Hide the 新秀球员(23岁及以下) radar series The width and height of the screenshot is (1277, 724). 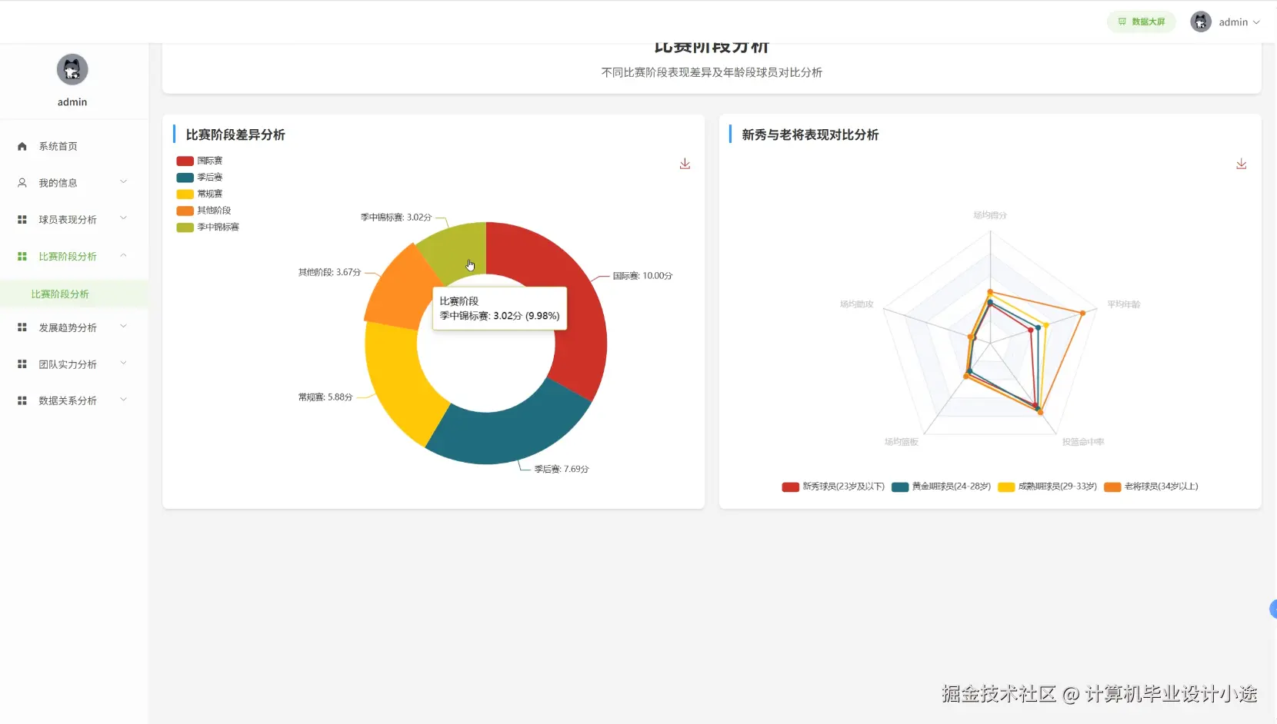point(832,487)
